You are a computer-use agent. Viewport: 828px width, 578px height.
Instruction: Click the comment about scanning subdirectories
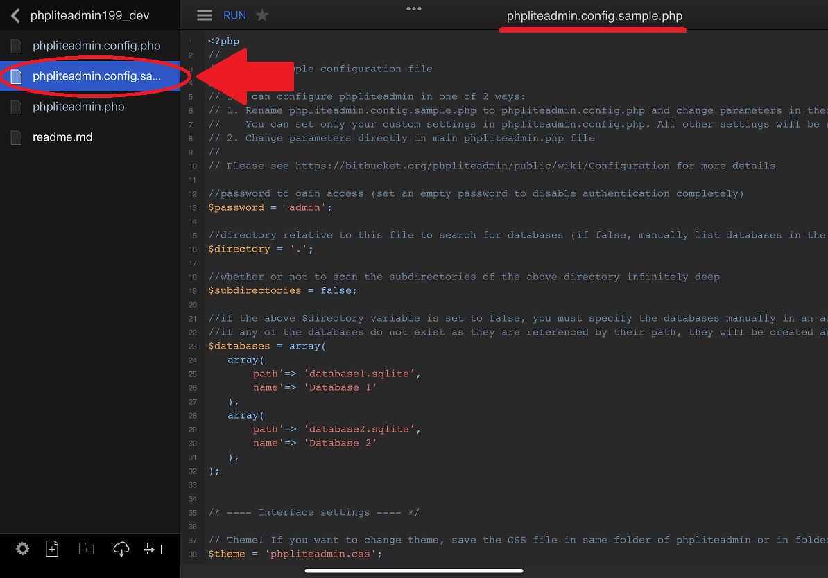464,277
